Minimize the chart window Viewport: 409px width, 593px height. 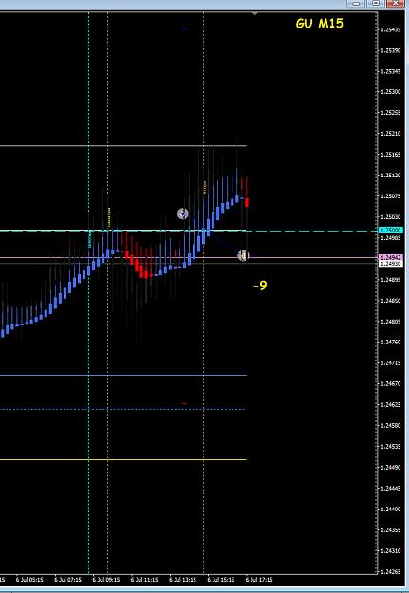coord(356,4)
